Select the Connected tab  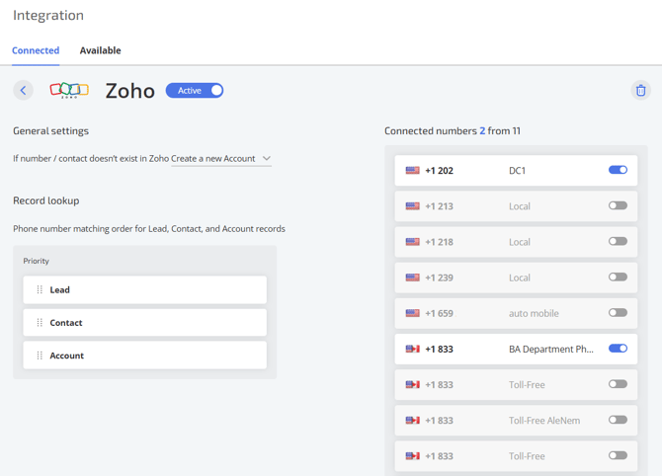(36, 50)
